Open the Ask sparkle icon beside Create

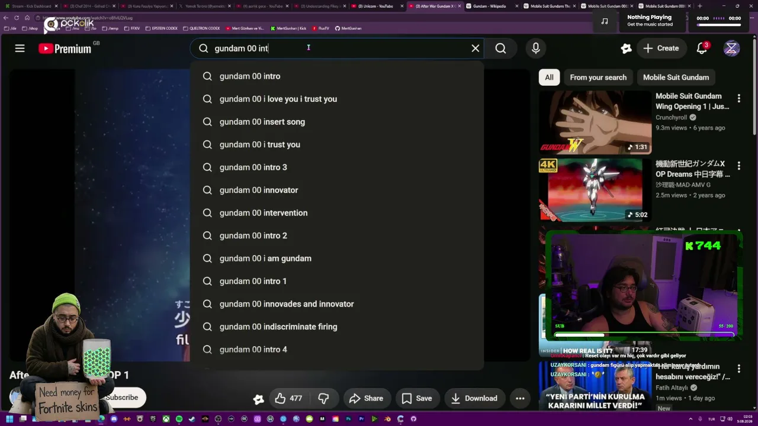pos(626,49)
